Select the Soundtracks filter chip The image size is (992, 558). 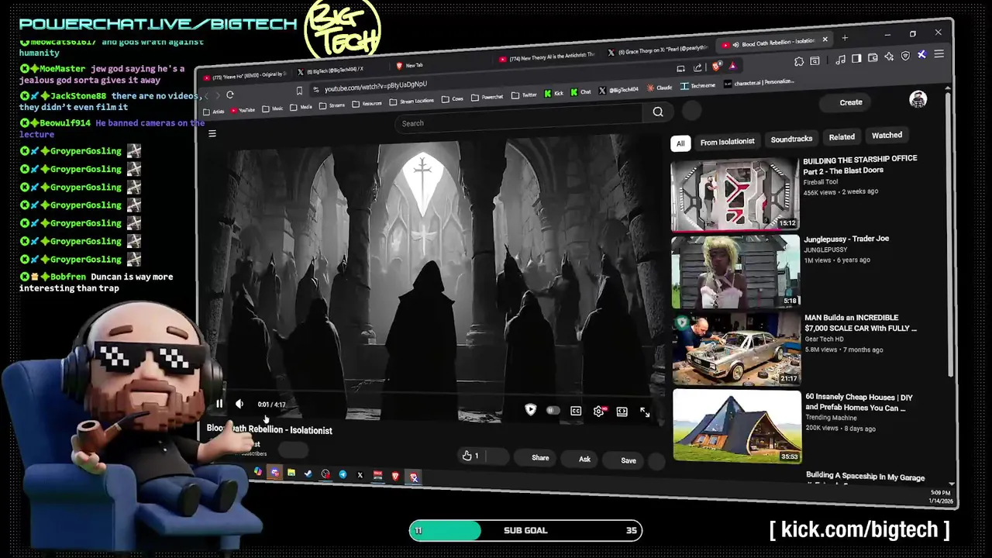tap(791, 139)
